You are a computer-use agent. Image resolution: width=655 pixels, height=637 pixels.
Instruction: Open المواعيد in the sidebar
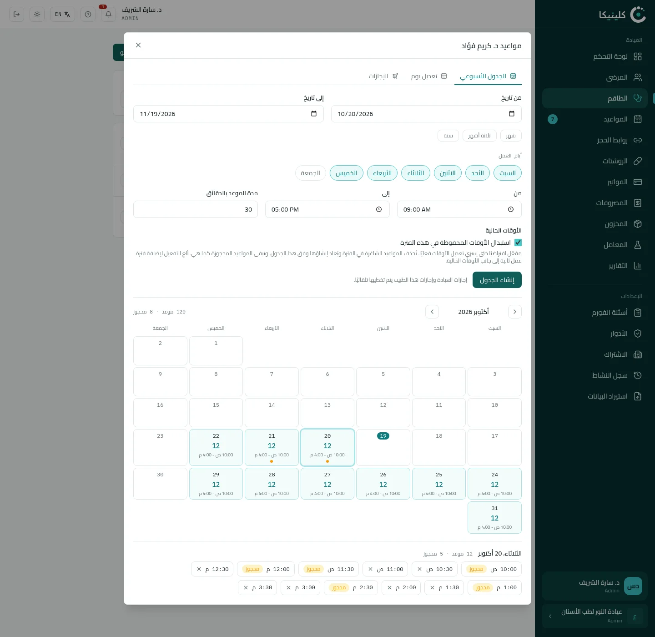(595, 119)
